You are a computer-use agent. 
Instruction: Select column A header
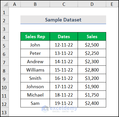click(15, 4)
